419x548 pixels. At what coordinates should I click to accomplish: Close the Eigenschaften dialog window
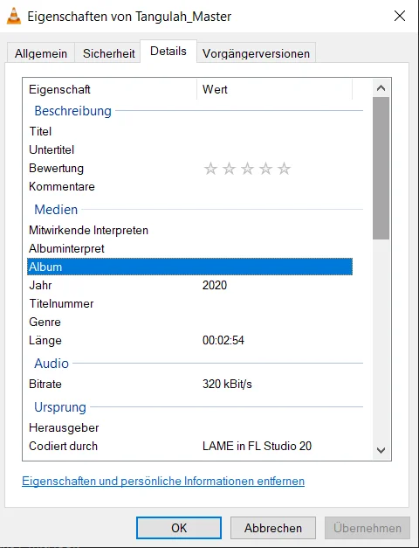(400, 16)
